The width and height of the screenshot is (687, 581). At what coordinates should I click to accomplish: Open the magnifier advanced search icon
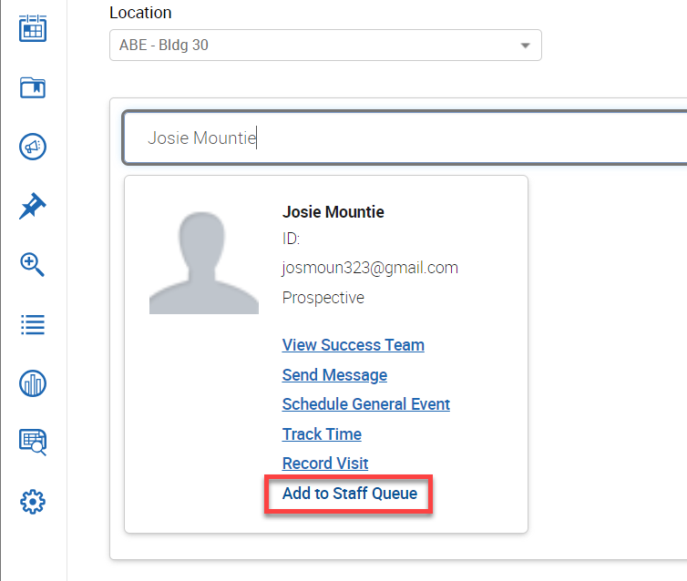[33, 264]
